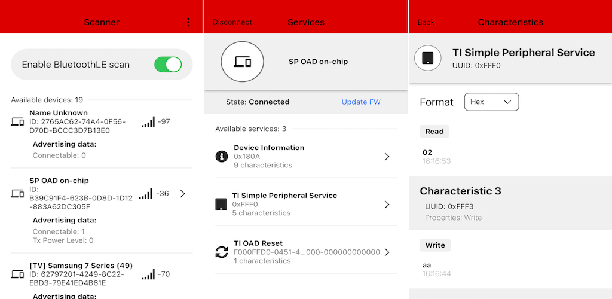The height and width of the screenshot is (299, 612).
Task: Click the Update FW link
Action: coord(361,102)
